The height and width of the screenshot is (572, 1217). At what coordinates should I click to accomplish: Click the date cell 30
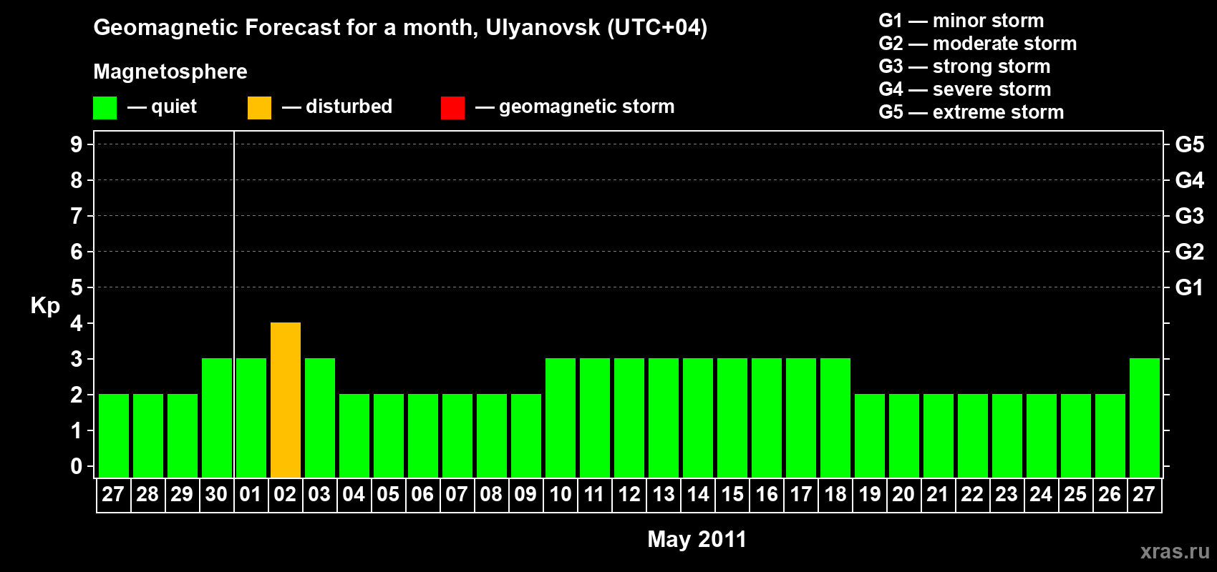[x=217, y=495]
